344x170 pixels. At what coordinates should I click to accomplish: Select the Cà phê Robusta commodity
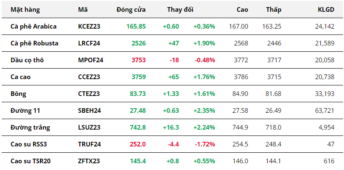(x=34, y=43)
